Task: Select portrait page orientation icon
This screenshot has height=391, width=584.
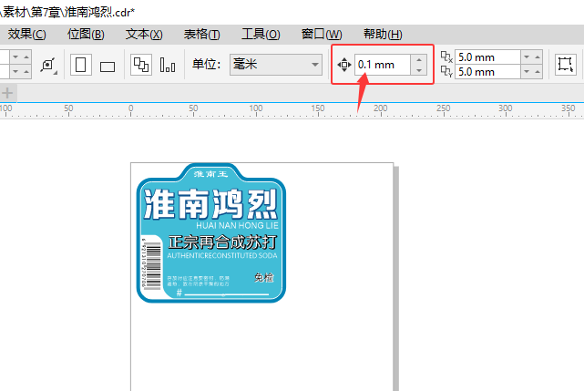Action: point(81,65)
